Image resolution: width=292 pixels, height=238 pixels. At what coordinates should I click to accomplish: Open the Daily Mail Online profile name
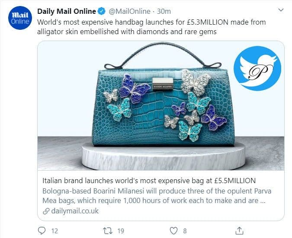tap(66, 11)
